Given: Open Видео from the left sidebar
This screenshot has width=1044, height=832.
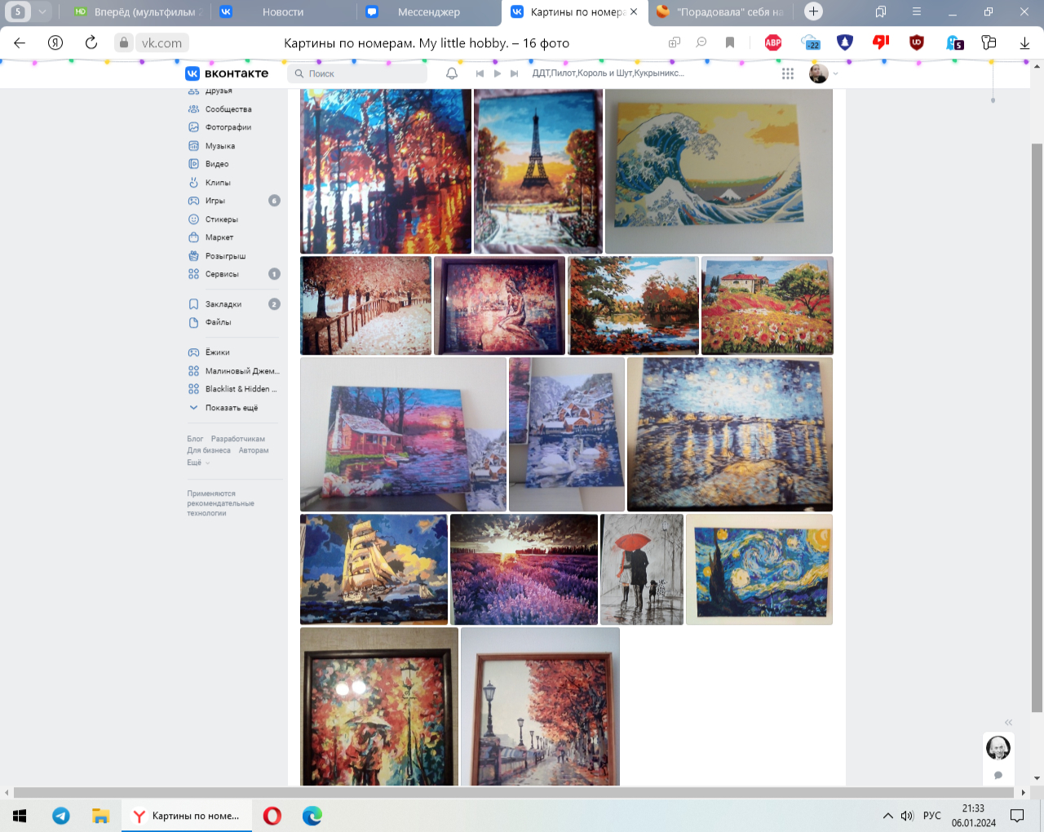Looking at the screenshot, I should pyautogui.click(x=216, y=164).
